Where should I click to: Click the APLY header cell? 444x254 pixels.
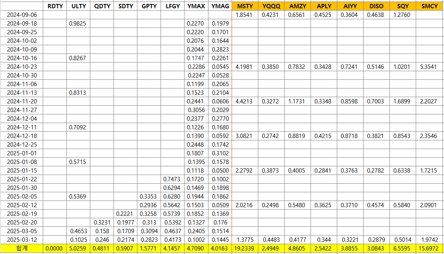coord(324,6)
